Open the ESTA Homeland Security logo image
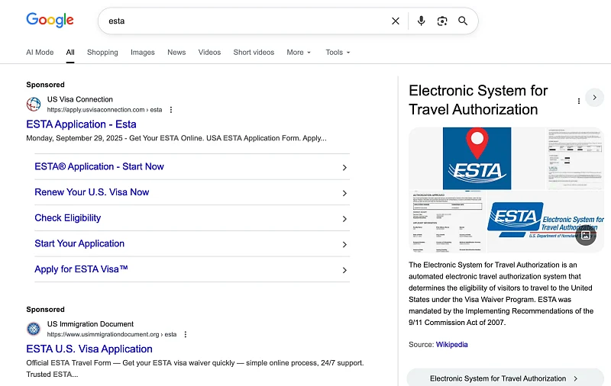The width and height of the screenshot is (611, 386). coord(545,222)
